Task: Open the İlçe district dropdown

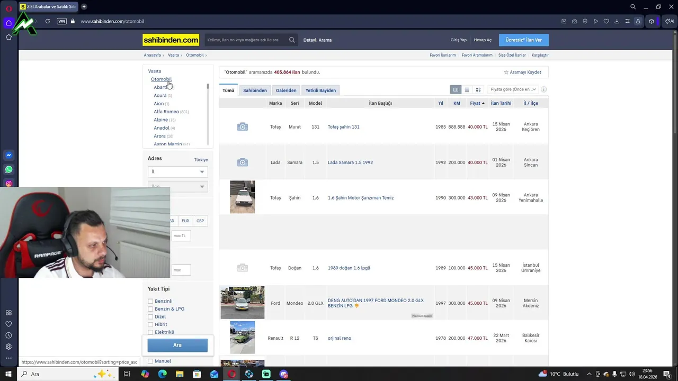Action: (177, 186)
